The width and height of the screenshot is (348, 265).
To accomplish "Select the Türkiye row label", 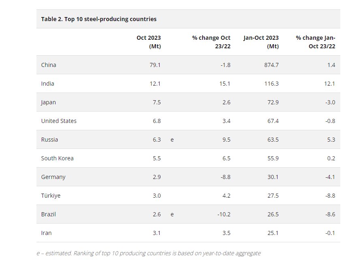I will 51,196.
